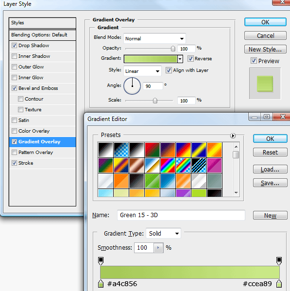The image size is (290, 291).
Task: Open the Presets flyout menu arrow
Action: 233,136
